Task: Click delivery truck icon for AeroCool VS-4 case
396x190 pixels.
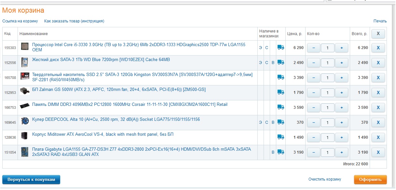Action: (x=280, y=137)
